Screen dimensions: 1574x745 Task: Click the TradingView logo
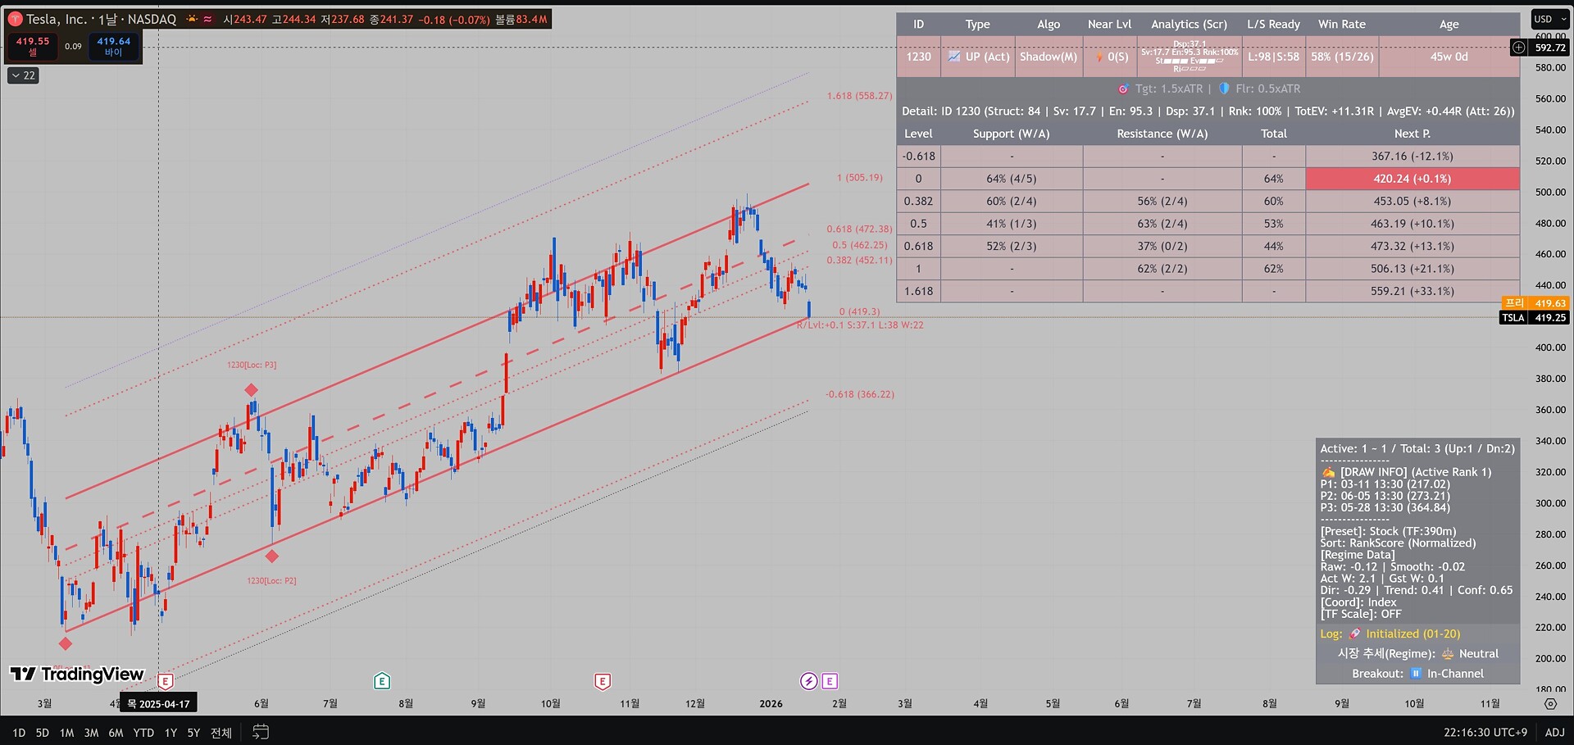[77, 674]
